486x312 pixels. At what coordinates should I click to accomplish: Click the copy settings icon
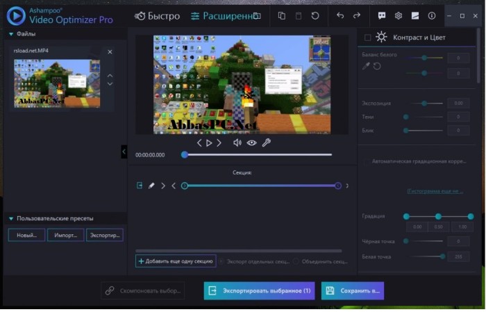[x=282, y=16]
